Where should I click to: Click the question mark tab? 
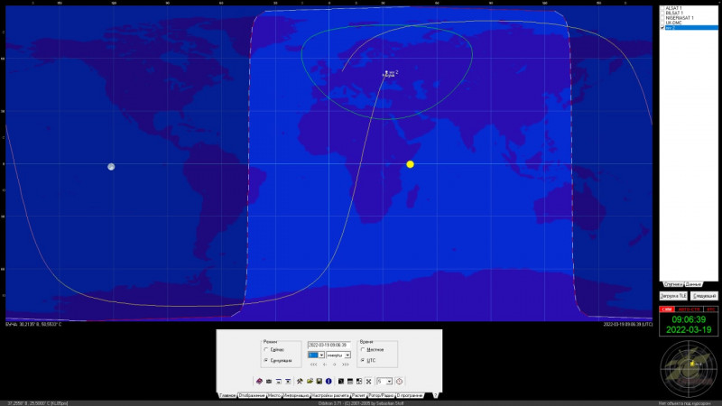pyautogui.click(x=436, y=395)
